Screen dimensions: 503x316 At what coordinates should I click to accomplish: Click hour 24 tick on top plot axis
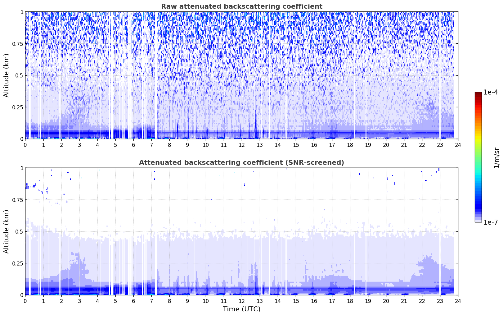[x=458, y=145]
